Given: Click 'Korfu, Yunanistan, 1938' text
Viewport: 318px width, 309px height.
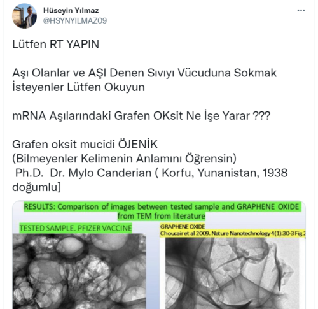Looking at the screenshot, I should click(225, 173).
